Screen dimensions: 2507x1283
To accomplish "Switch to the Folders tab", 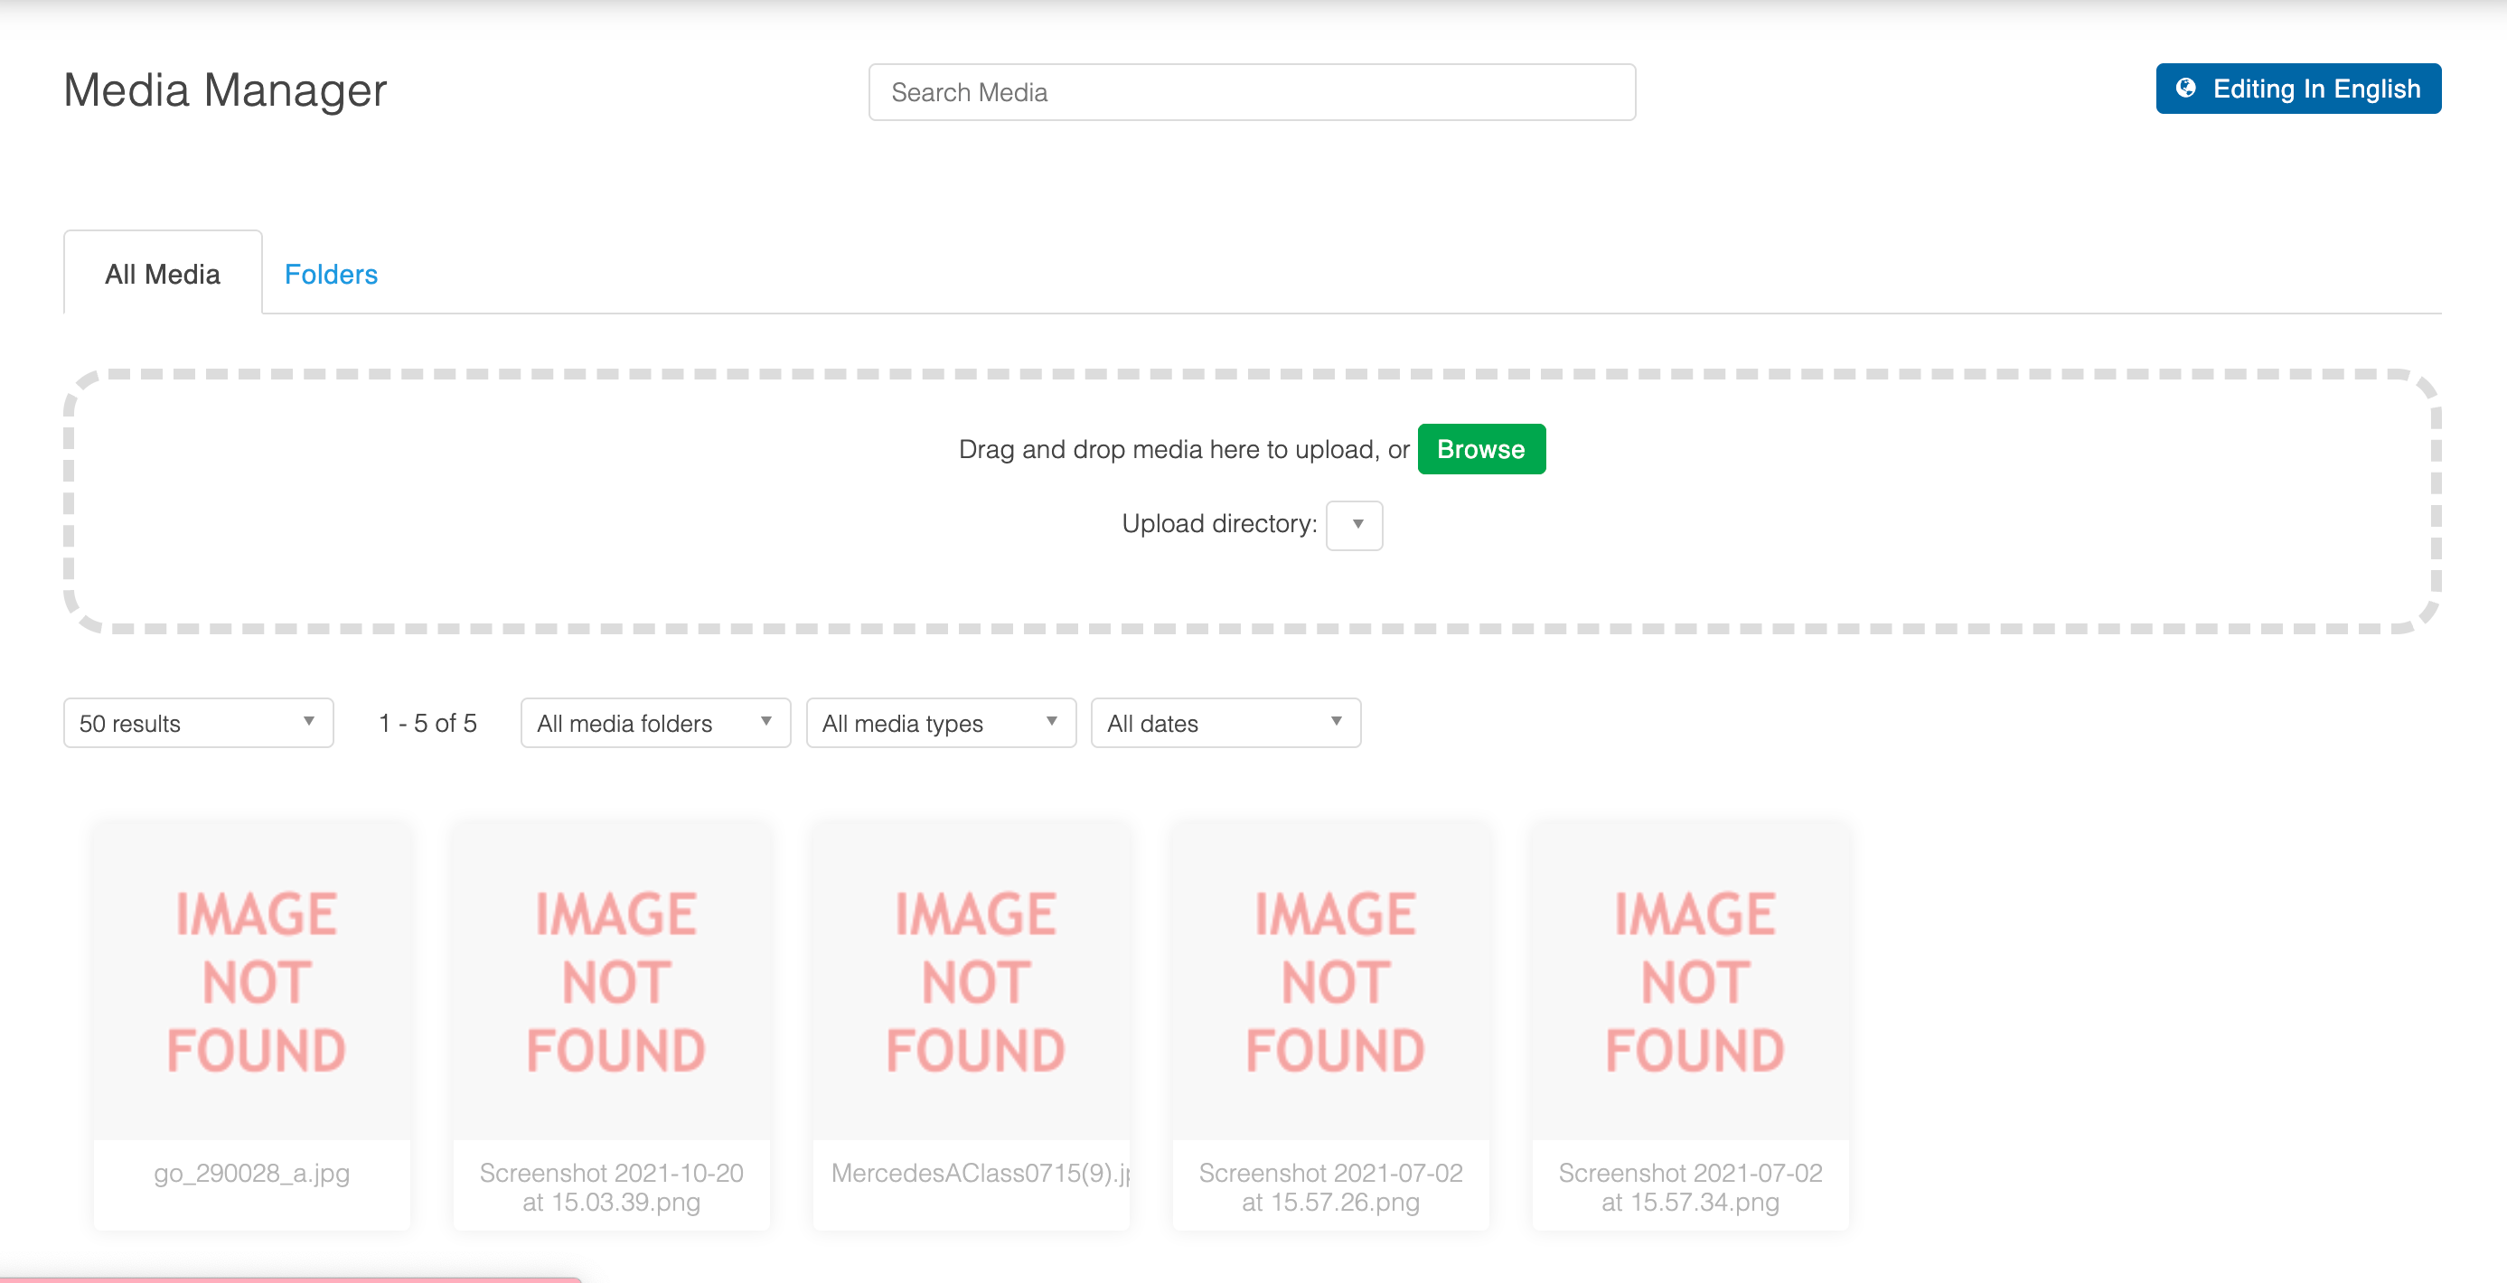I will coord(330,275).
